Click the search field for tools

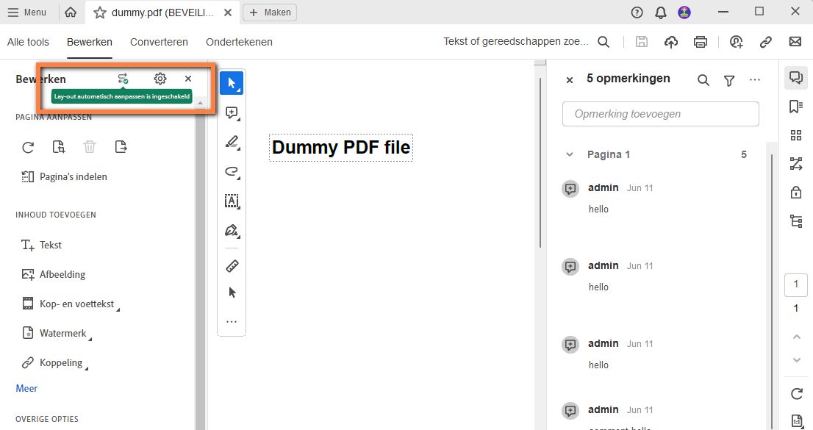(515, 41)
